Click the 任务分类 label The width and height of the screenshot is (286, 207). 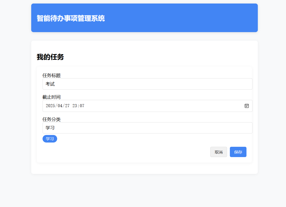click(51, 119)
